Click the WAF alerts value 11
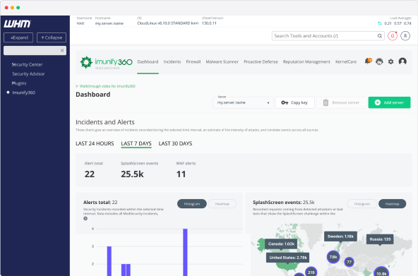Image resolution: width=418 pixels, height=276 pixels. click(181, 174)
